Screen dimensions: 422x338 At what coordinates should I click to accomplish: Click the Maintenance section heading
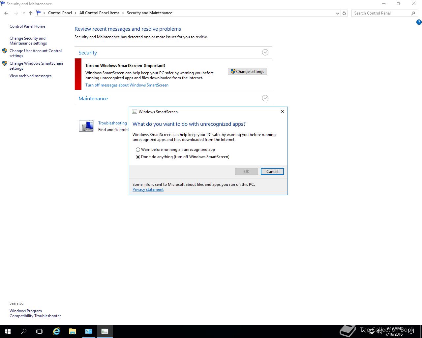[x=93, y=99]
